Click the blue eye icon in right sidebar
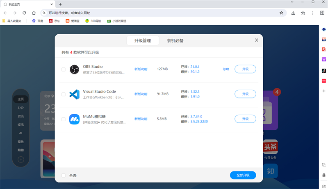328x189 pixels. tap(324, 29)
